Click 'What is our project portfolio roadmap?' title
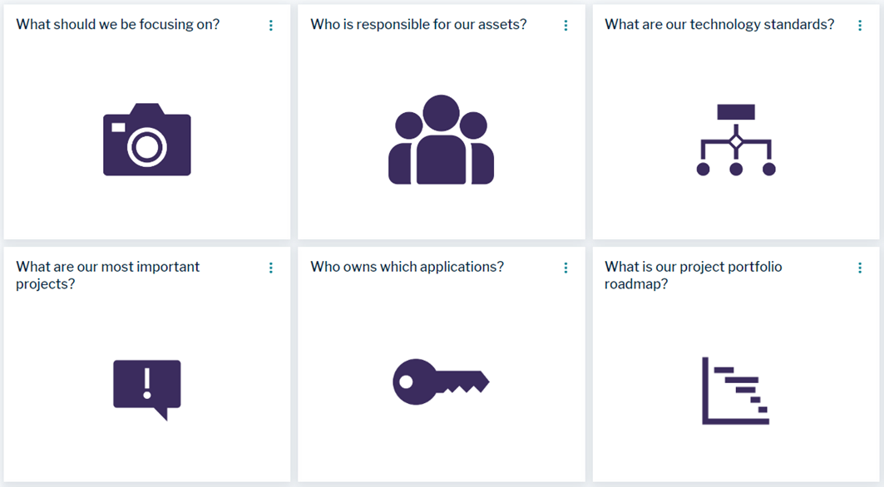Screen dimensions: 884x487 [693, 275]
